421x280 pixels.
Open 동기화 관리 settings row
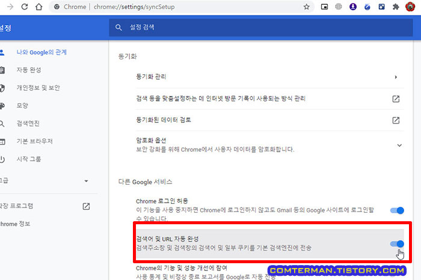click(269, 77)
